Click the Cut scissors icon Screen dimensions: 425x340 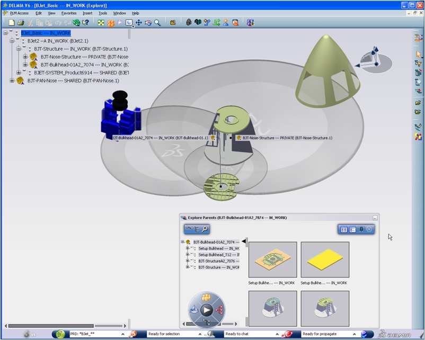[30, 23]
